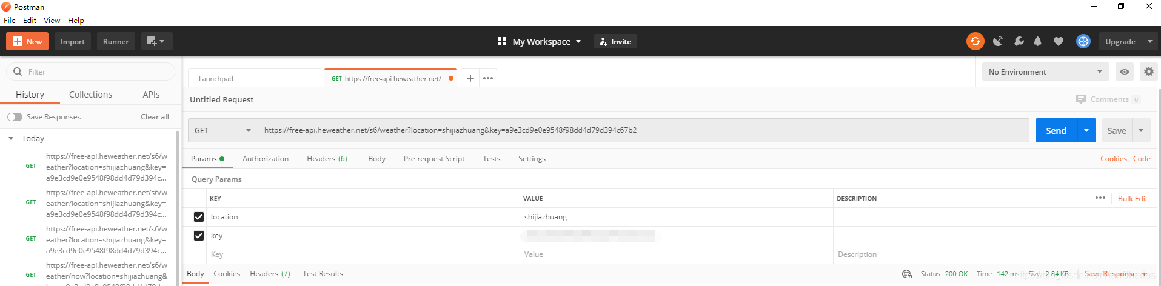
Task: Click the Comments speech bubble icon
Action: 1080,99
